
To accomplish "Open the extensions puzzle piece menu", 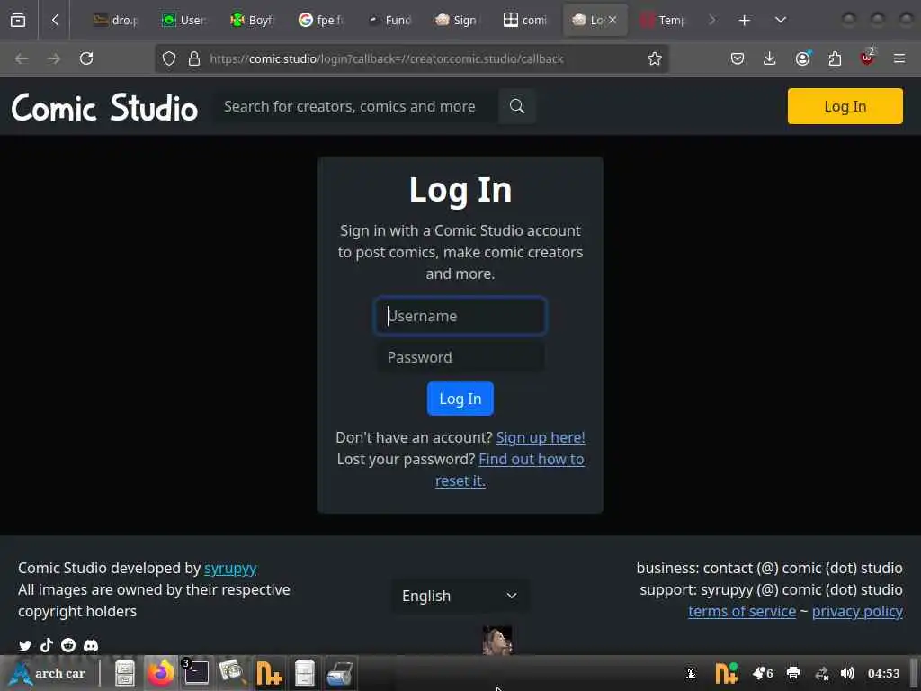I will click(835, 58).
